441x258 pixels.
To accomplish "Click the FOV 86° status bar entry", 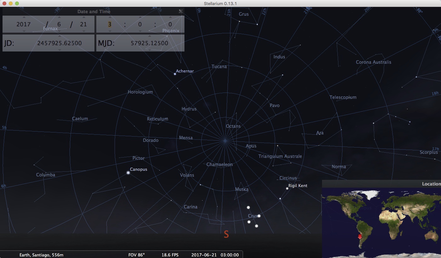I will point(137,255).
